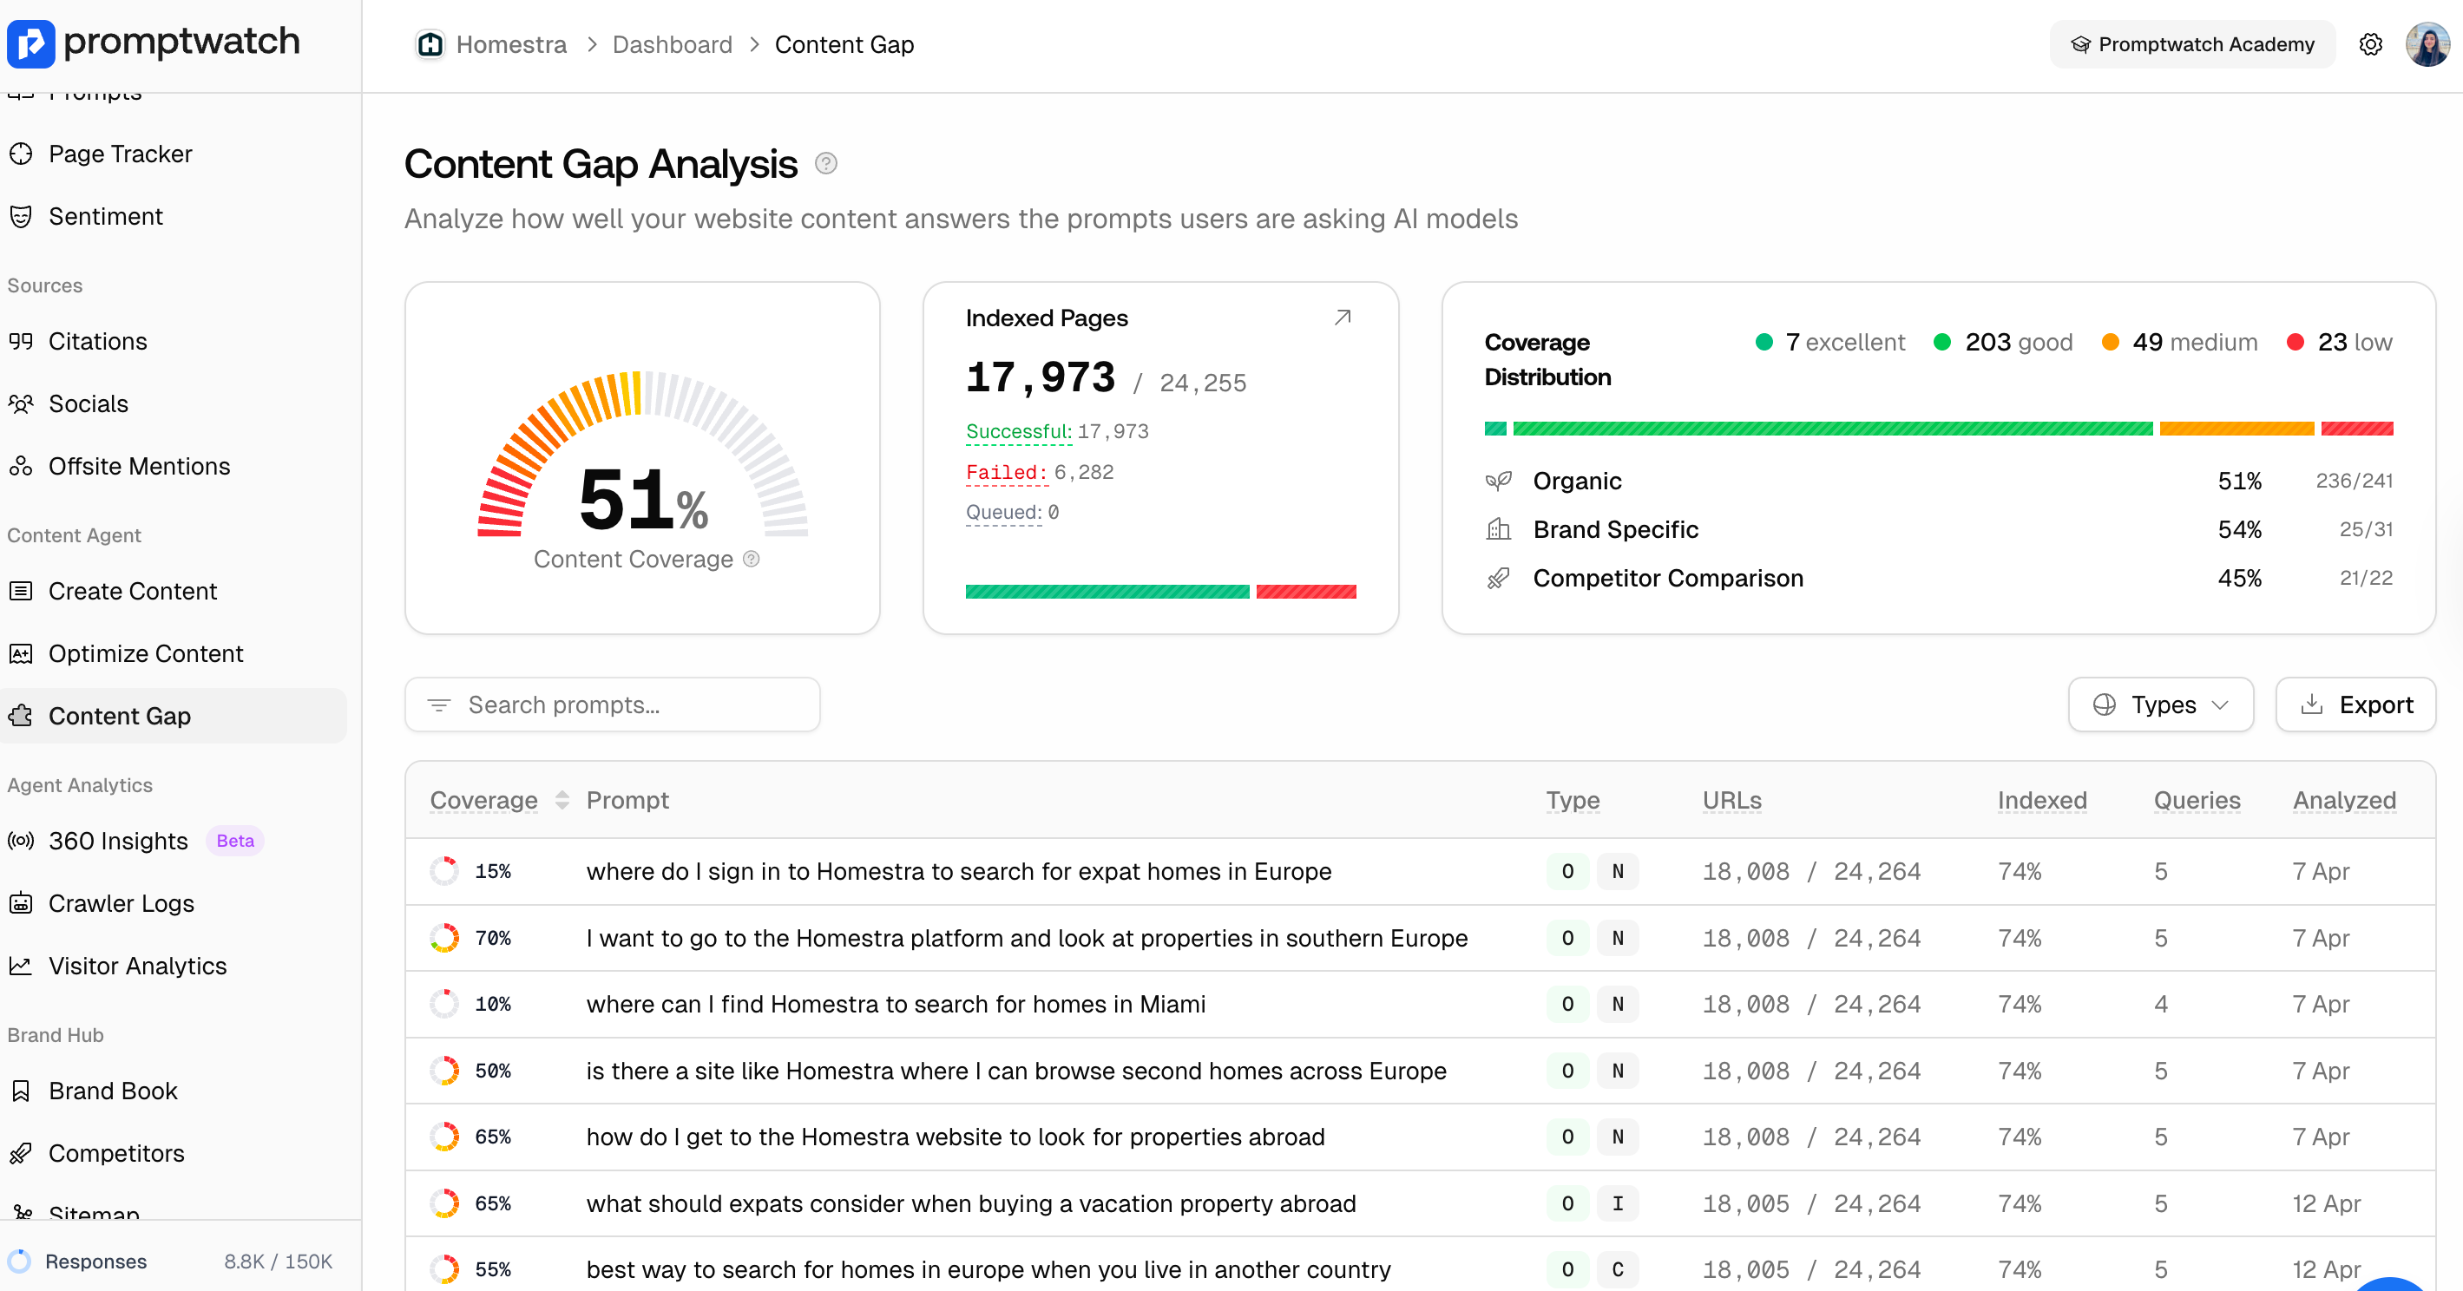Click the Export download icon

(2312, 705)
